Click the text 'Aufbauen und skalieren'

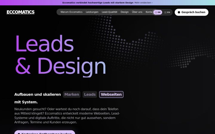coord(38,94)
